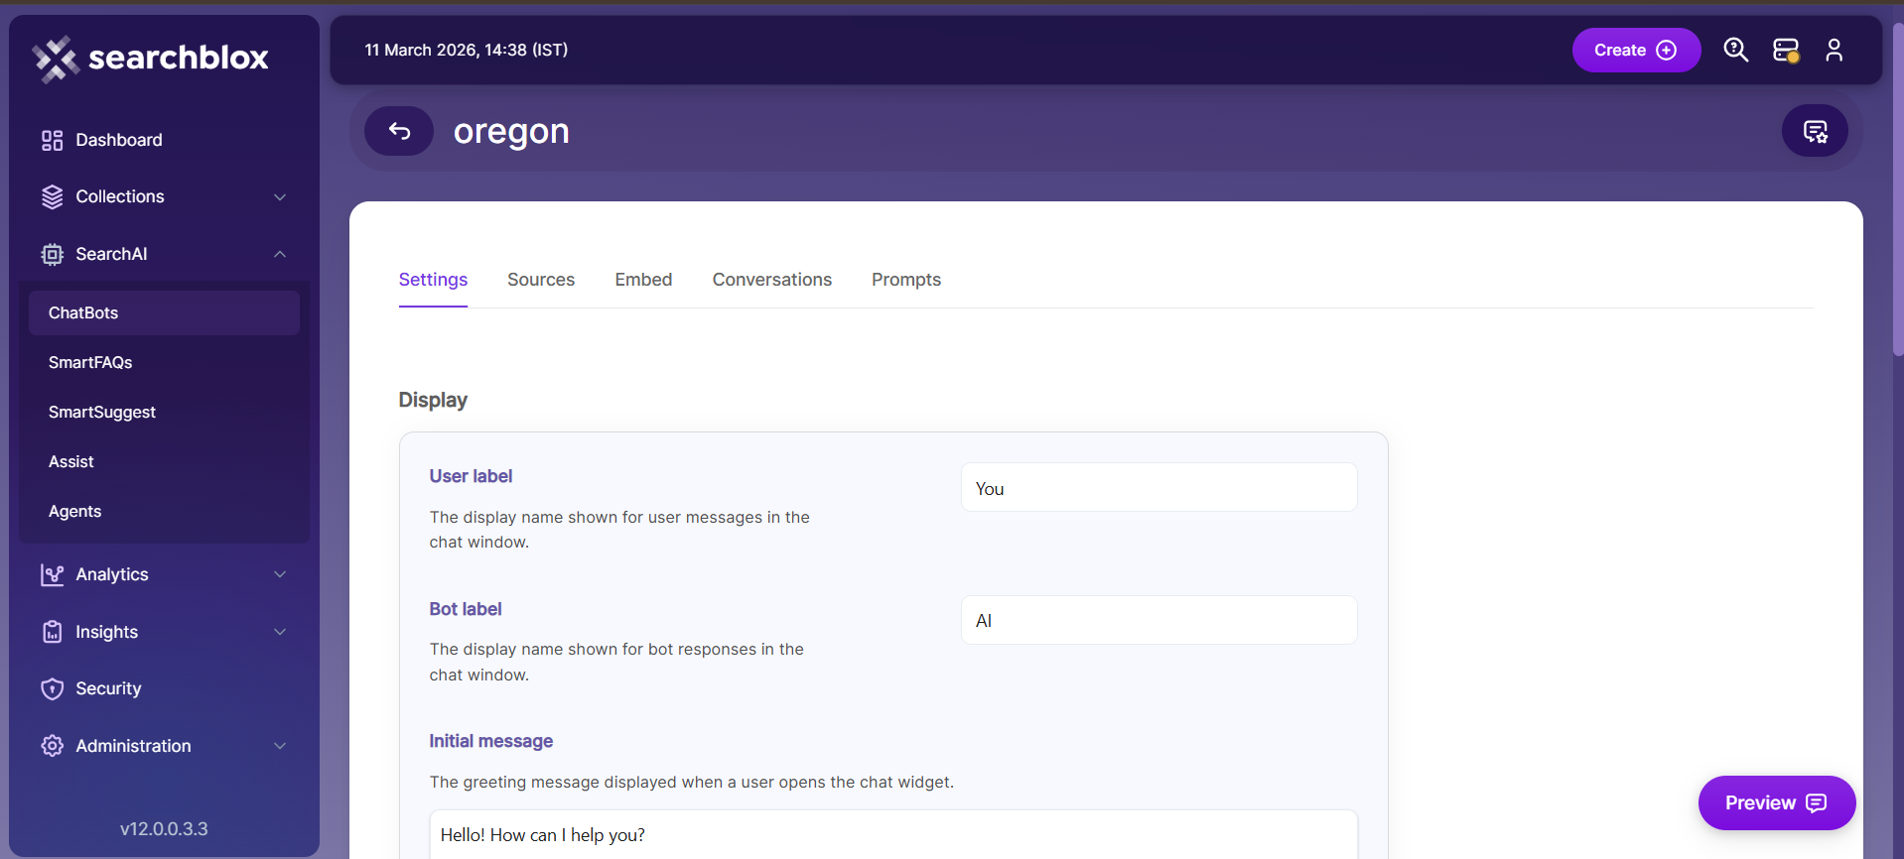Expand the Analytics menu chevron
The image size is (1904, 859).
(280, 574)
